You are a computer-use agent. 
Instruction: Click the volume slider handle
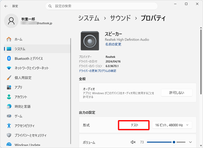[174, 142]
